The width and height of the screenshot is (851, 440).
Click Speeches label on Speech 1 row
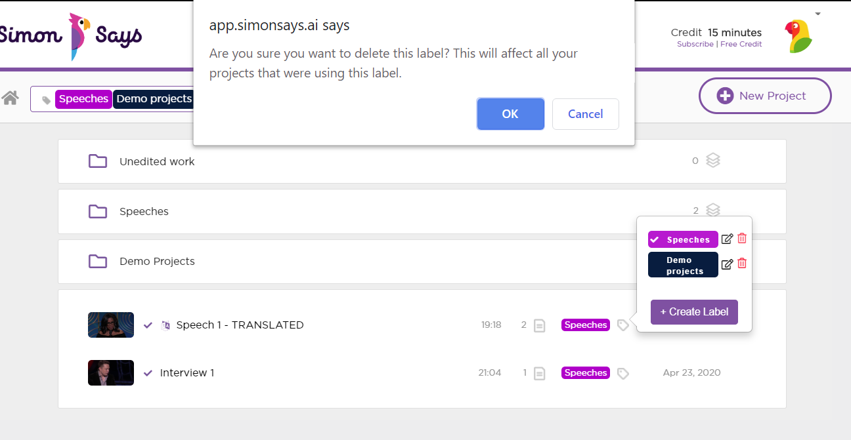point(586,325)
